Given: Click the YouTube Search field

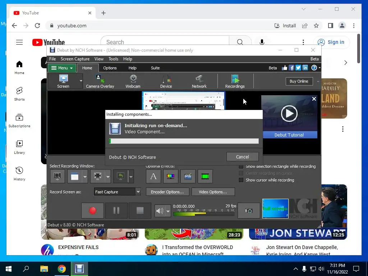Looking at the screenshot, I should pos(165,42).
